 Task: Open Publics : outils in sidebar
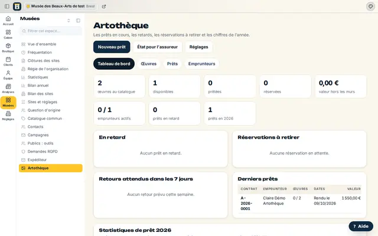coord(51,143)
